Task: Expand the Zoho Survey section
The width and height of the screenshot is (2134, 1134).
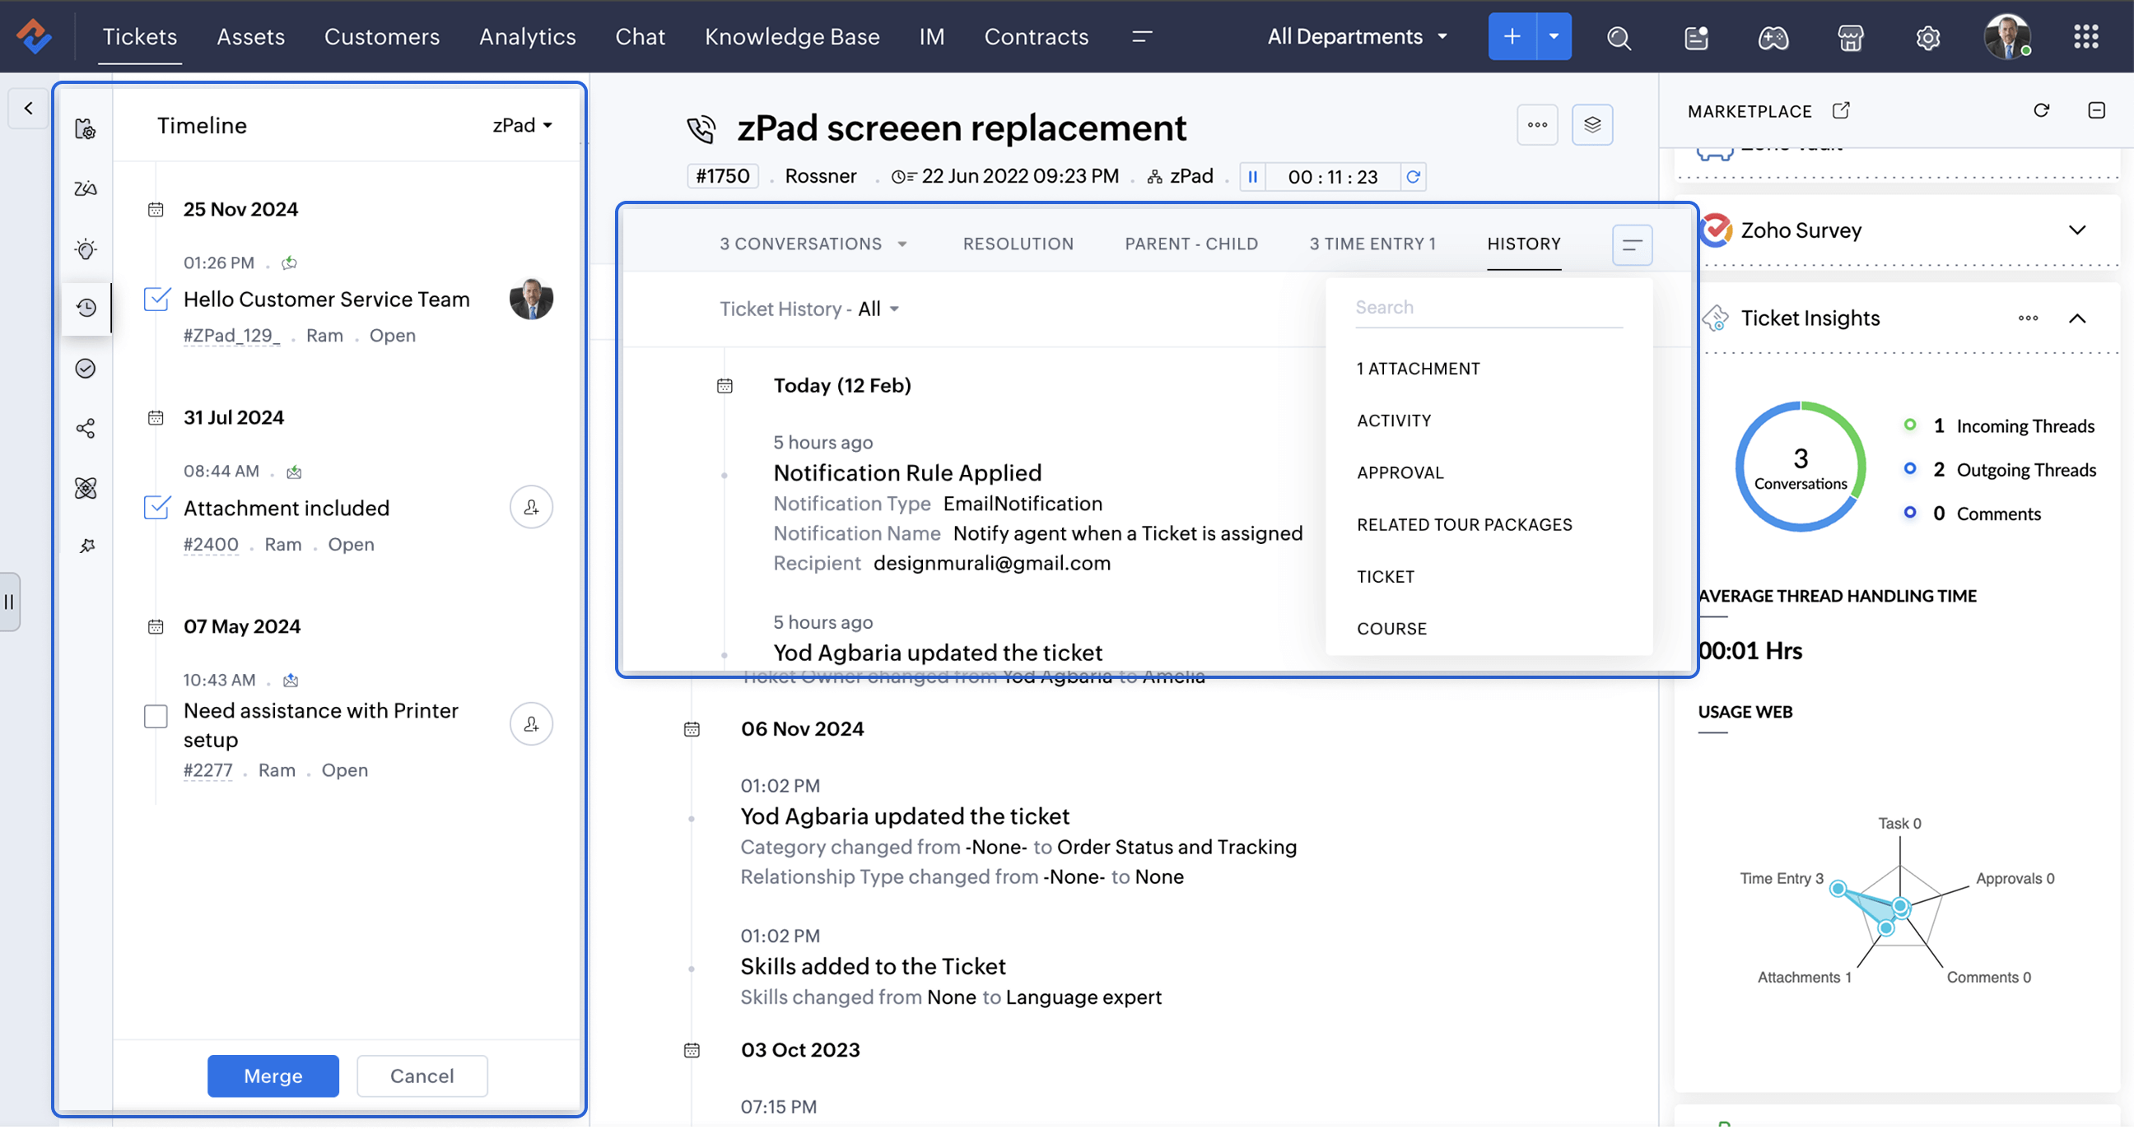Action: [2077, 230]
